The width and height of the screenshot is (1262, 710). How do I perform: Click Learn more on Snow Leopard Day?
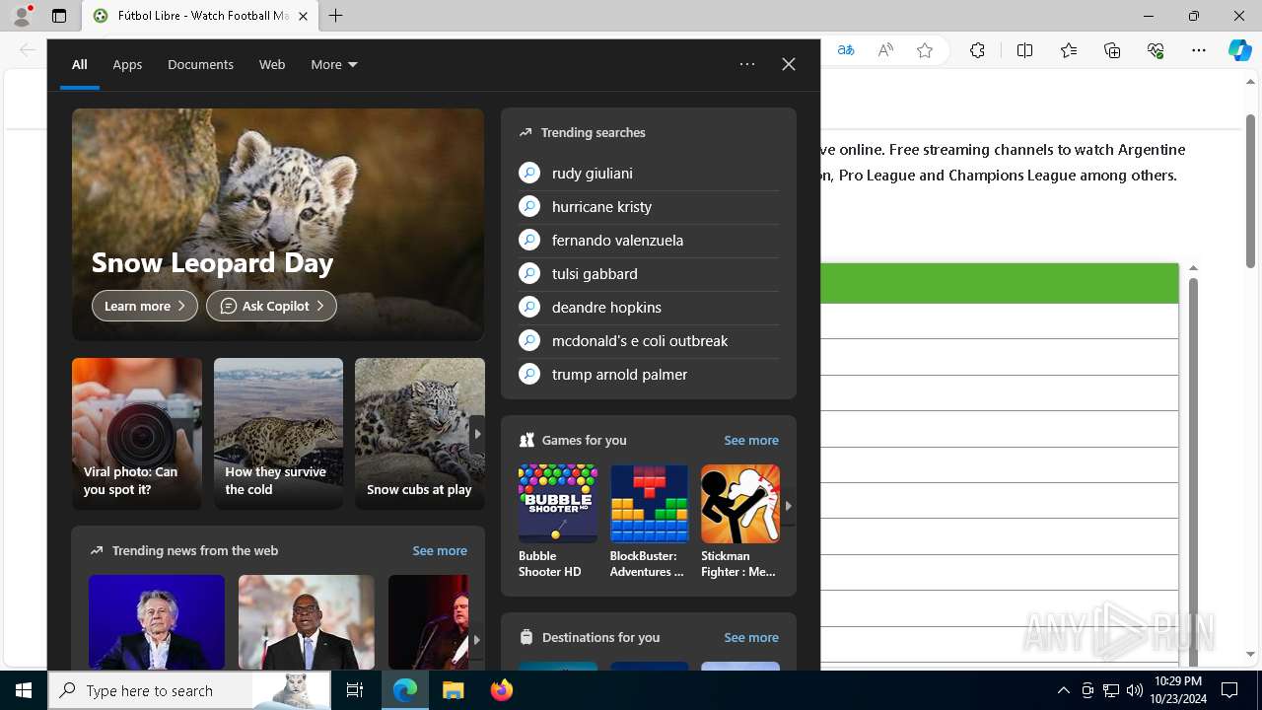click(145, 306)
